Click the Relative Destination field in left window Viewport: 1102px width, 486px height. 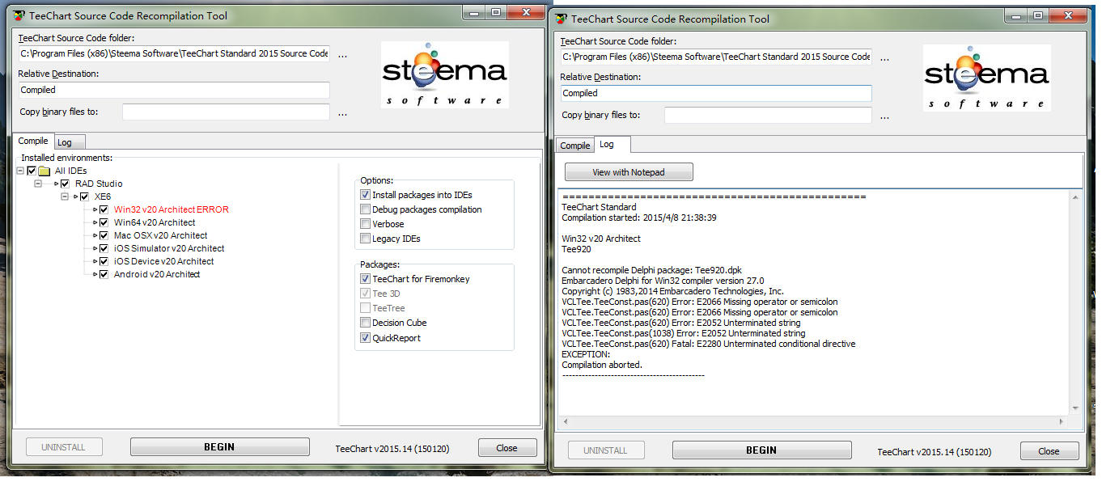(174, 90)
